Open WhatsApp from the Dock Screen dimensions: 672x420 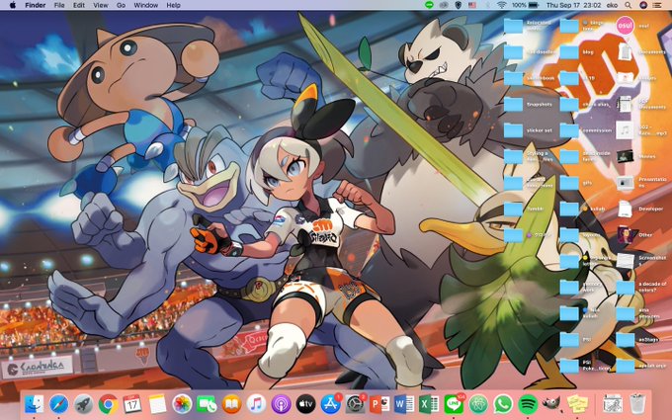point(503,404)
